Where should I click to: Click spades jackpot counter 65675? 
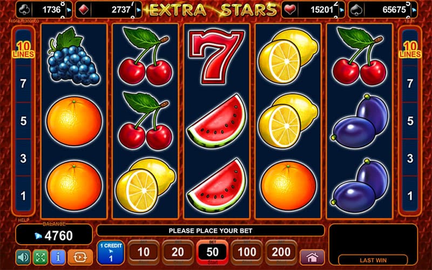[383, 10]
